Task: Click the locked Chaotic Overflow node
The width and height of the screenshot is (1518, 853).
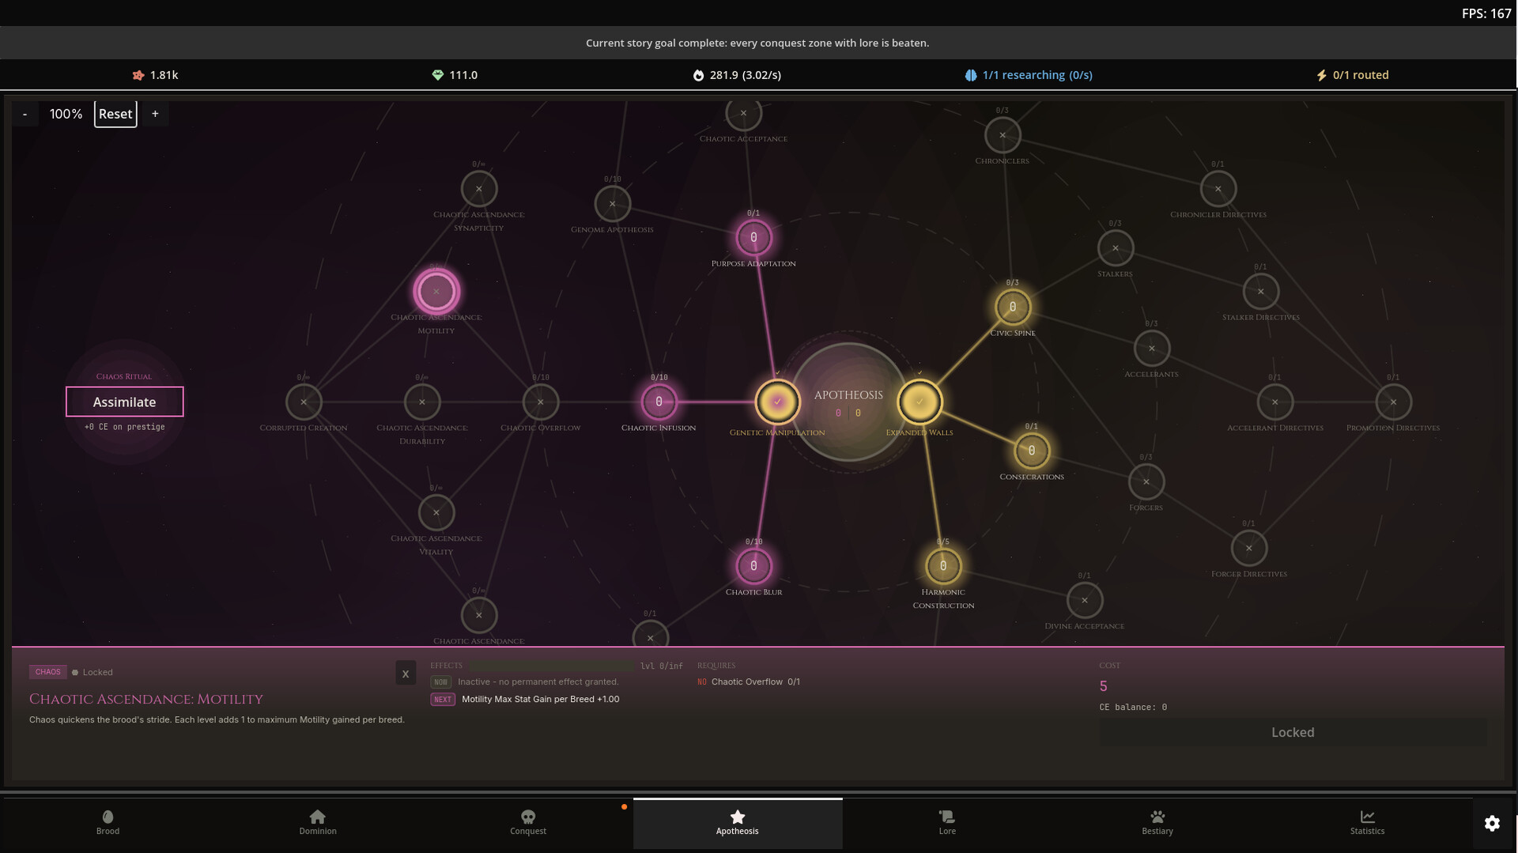Action: [x=541, y=402]
